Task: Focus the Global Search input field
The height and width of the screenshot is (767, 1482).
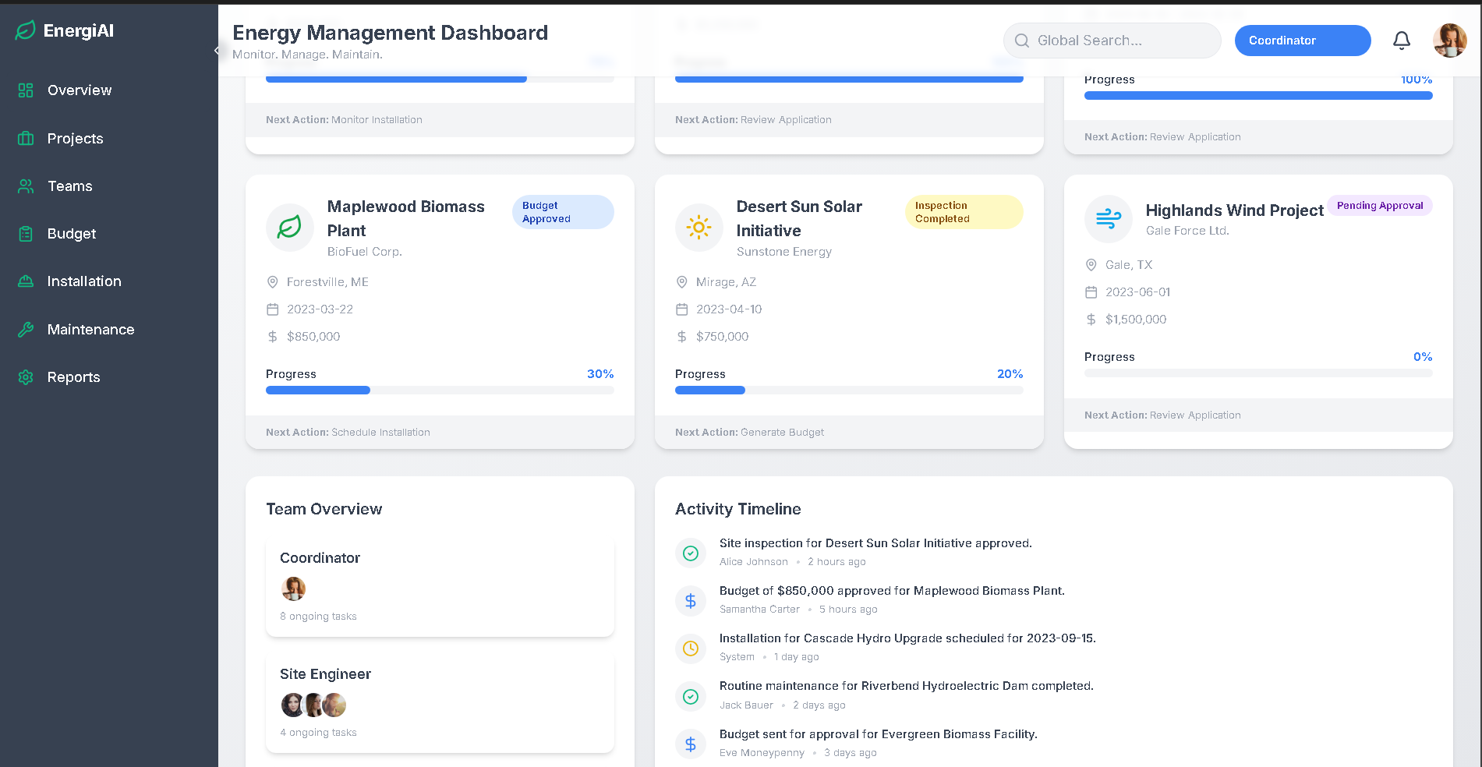Action: coord(1112,41)
